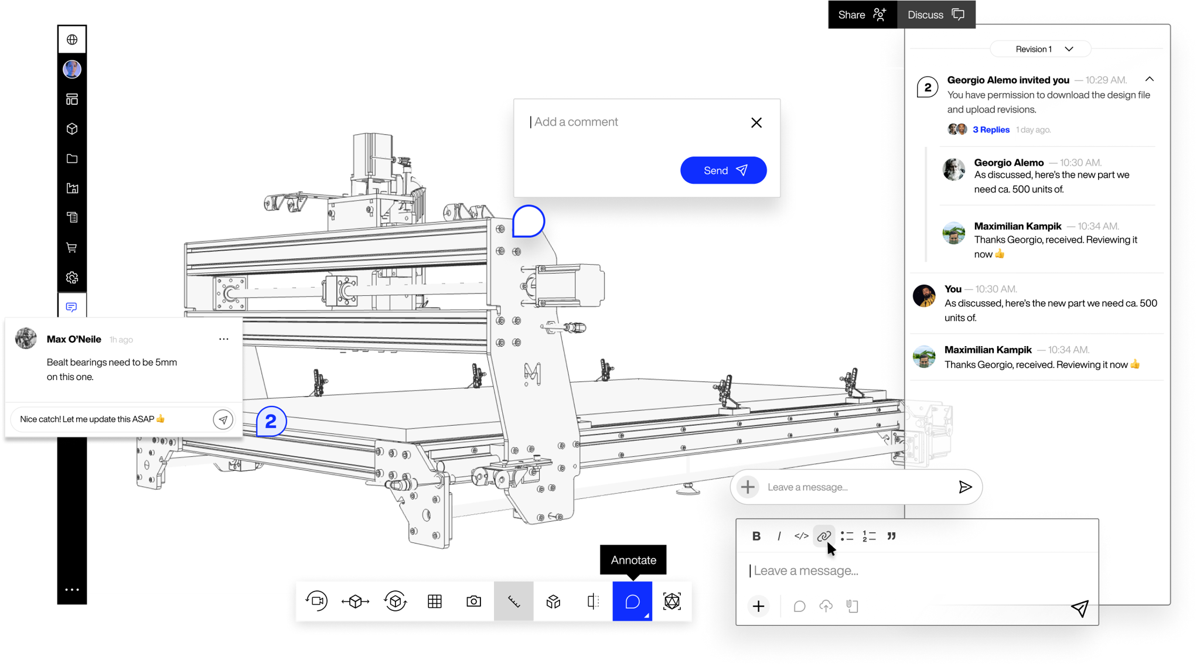The image size is (1200, 670).
Task: Click the comment bubble icon in editor footer
Action: pos(799,606)
